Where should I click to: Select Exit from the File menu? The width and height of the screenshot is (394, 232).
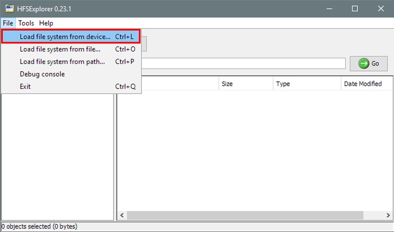click(71, 86)
